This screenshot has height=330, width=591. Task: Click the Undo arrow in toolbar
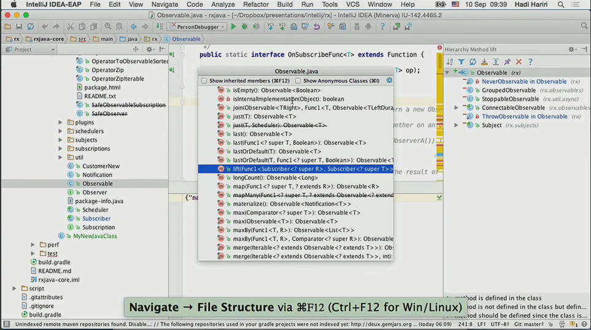[x=45, y=27]
